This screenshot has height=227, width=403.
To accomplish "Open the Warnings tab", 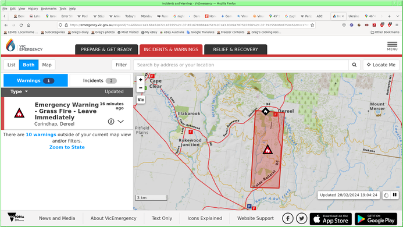I will (x=35, y=80).
